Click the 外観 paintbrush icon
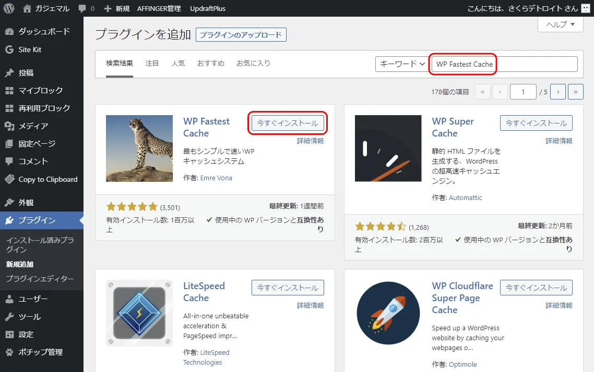Image resolution: width=594 pixels, height=372 pixels. [x=9, y=202]
